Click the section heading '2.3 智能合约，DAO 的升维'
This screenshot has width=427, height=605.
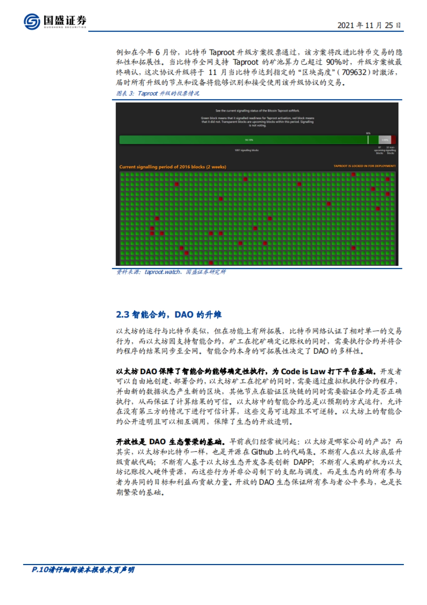(169, 315)
